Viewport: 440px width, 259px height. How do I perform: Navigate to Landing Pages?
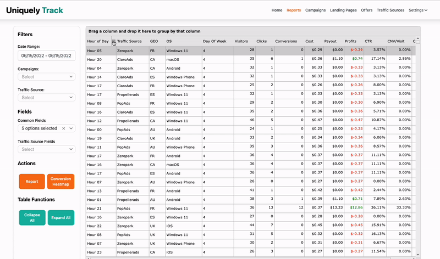pyautogui.click(x=342, y=10)
